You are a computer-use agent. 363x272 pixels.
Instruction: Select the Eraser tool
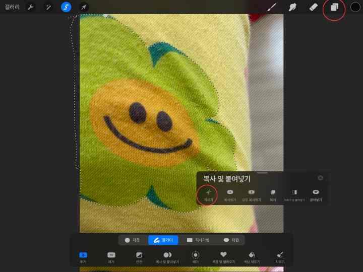[x=314, y=7]
